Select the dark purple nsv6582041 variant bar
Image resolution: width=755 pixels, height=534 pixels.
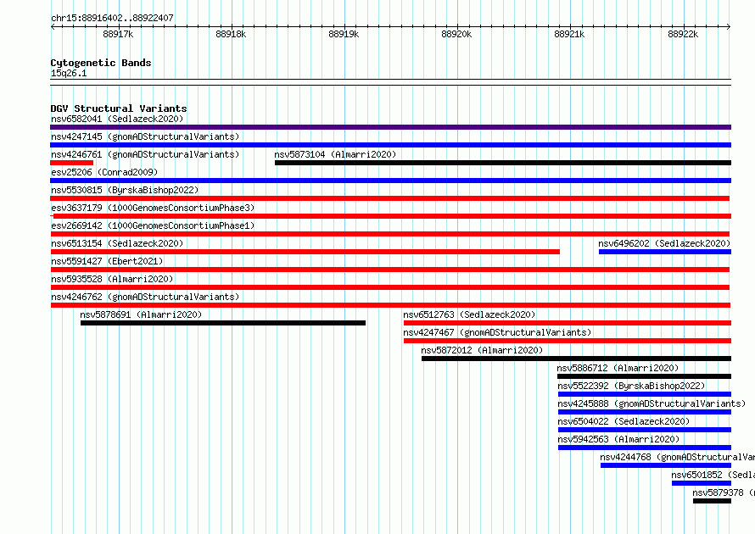click(x=390, y=127)
